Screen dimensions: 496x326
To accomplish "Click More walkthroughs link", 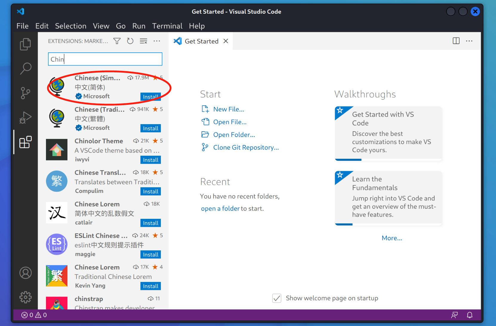I will point(392,238).
